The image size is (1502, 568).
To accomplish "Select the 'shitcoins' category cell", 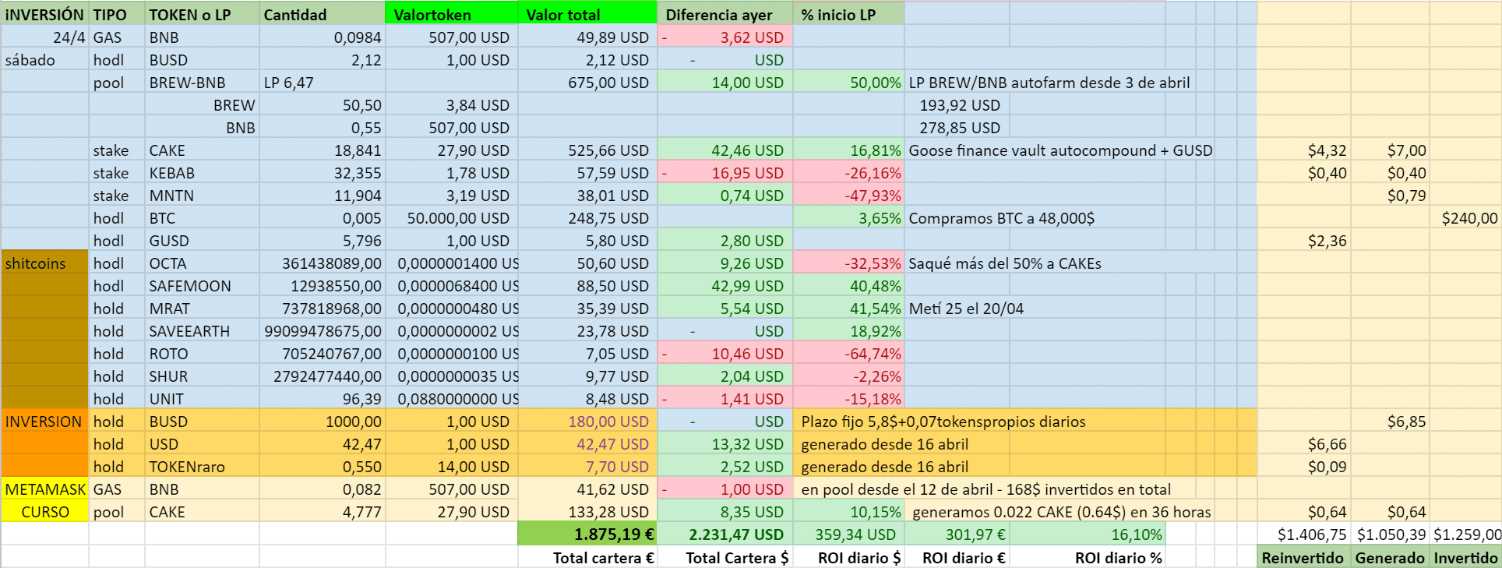I will [x=44, y=263].
